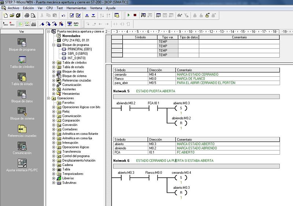Set the CPU to RUN mode
This screenshot has height=206, width=293.
tap(129, 15)
